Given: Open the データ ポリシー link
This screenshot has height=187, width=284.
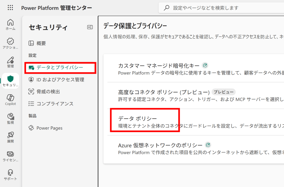Looking at the screenshot, I should 138,119.
